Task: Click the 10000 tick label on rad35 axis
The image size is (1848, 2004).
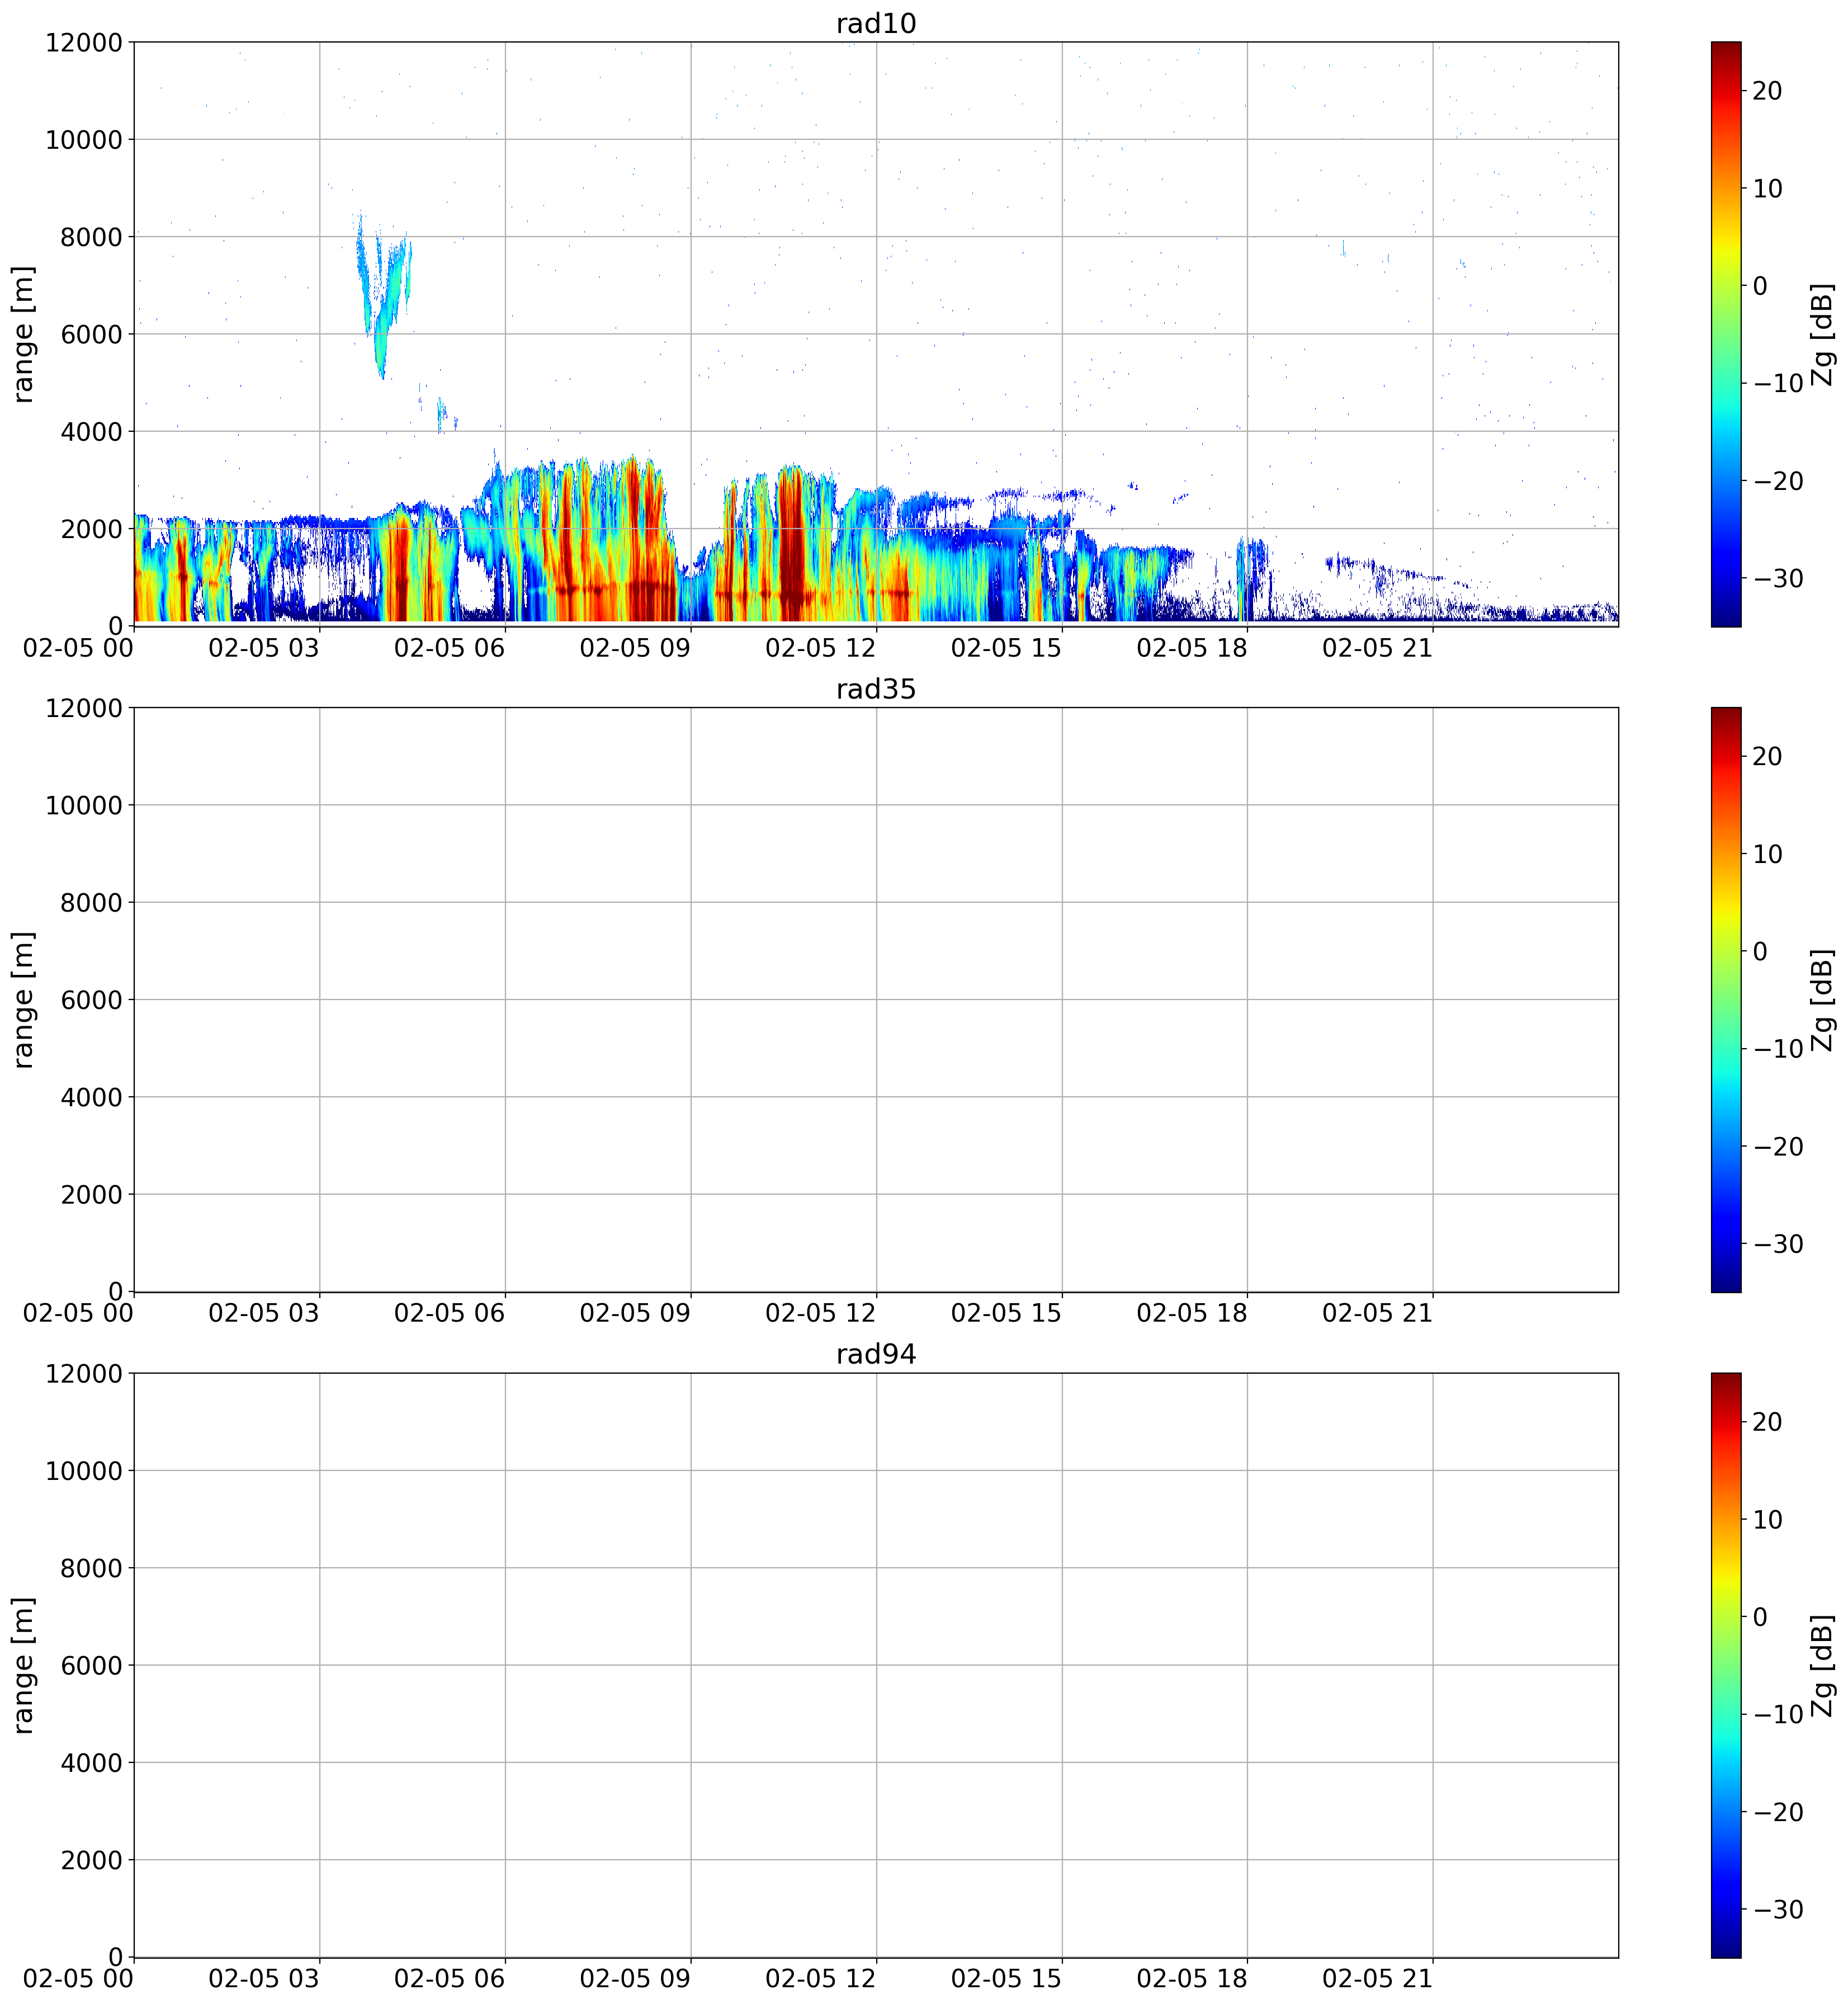Action: [x=84, y=805]
